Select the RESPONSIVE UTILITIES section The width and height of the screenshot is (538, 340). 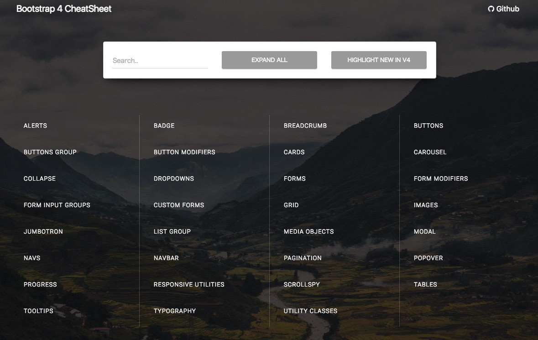(189, 284)
